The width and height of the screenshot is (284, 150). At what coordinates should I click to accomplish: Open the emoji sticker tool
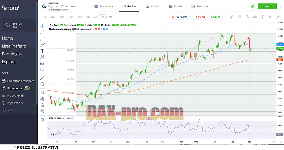[x=42, y=70]
